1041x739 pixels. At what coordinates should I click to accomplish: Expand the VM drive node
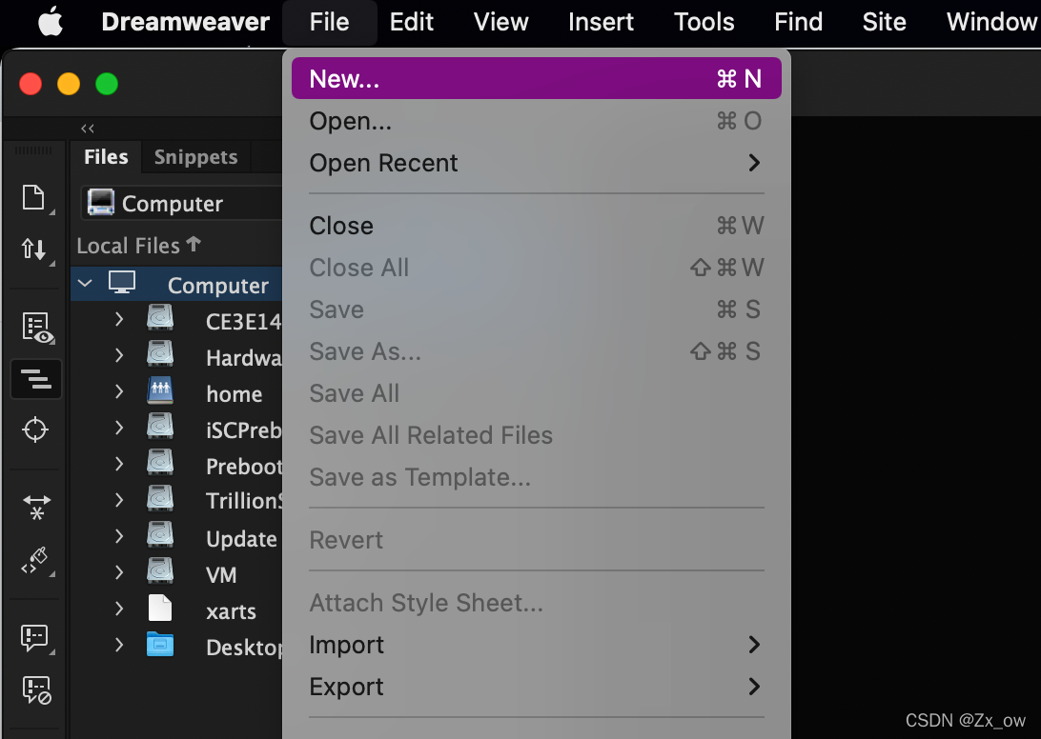pyautogui.click(x=119, y=571)
